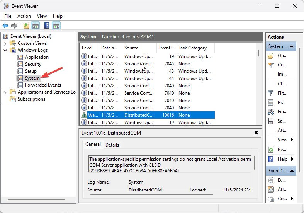Close the Event 10016 preview pane

pyautogui.click(x=256, y=133)
